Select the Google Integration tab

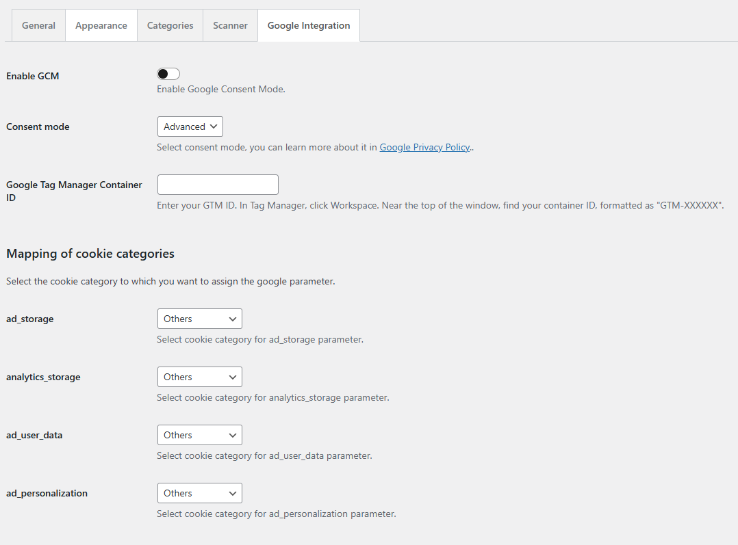coord(308,25)
